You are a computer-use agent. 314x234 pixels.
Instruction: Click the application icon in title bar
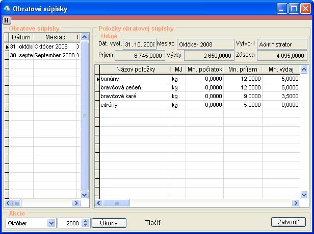[7, 8]
